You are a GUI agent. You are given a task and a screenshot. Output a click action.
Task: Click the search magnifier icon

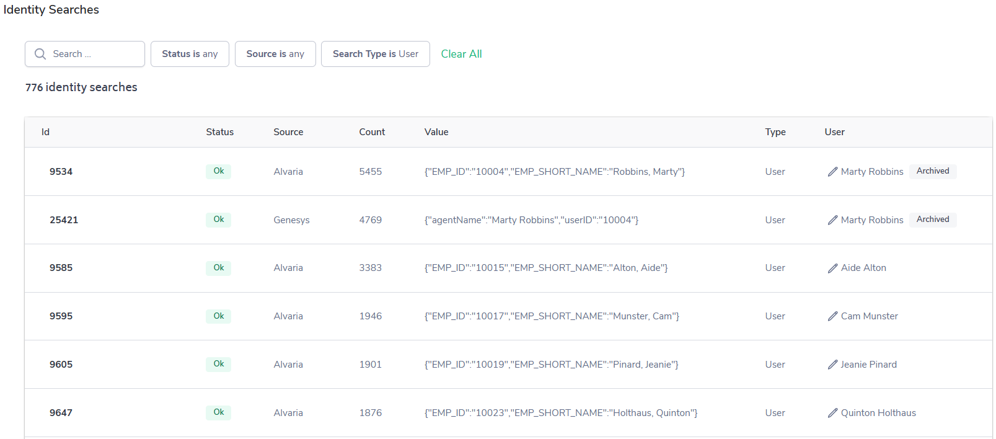pyautogui.click(x=40, y=54)
